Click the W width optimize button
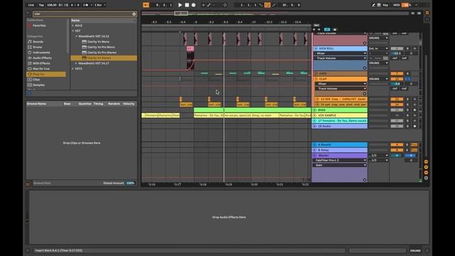This screenshot has width=455, height=256. [x=419, y=13]
